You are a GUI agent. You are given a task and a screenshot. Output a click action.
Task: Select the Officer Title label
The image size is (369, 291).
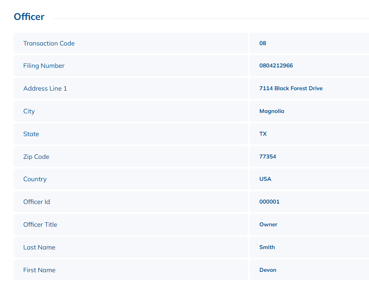[x=40, y=225]
